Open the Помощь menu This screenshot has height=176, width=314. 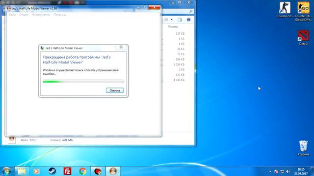point(60,15)
